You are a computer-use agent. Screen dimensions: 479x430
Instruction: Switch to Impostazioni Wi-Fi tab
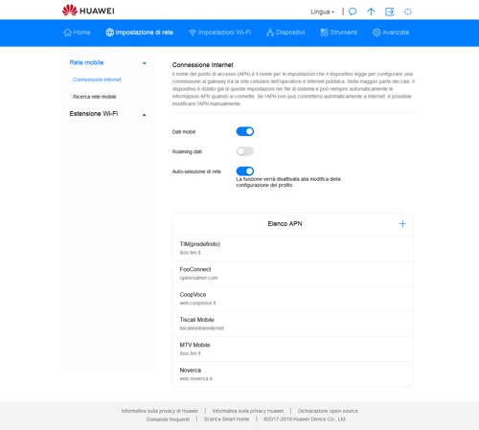pos(219,33)
